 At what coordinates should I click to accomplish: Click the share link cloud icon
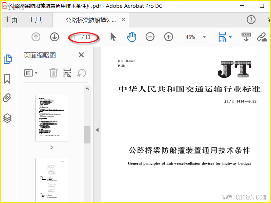pyautogui.click(x=262, y=37)
